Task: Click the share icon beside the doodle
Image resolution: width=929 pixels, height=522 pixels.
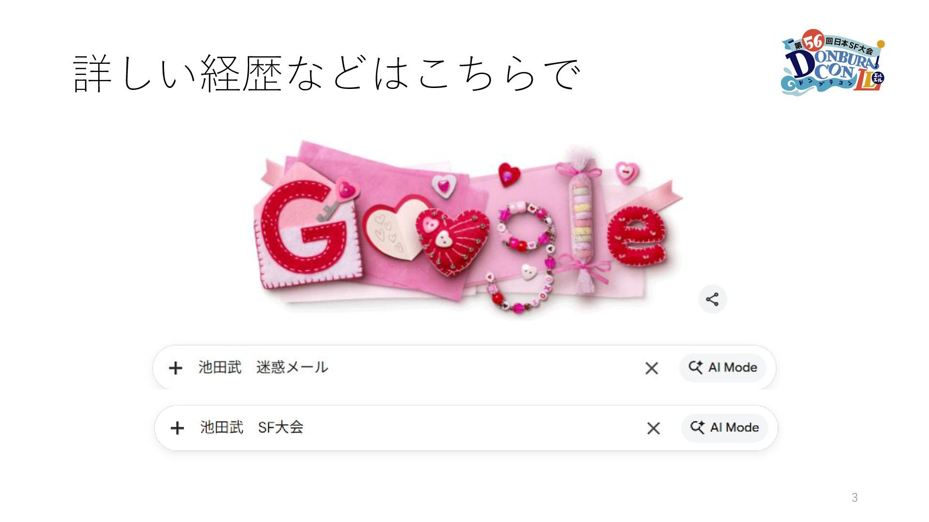Action: (712, 299)
